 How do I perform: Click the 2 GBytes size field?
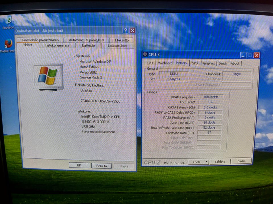(173, 79)
